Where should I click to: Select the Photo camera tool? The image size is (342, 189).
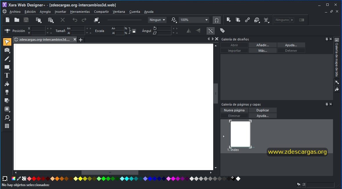[7, 50]
